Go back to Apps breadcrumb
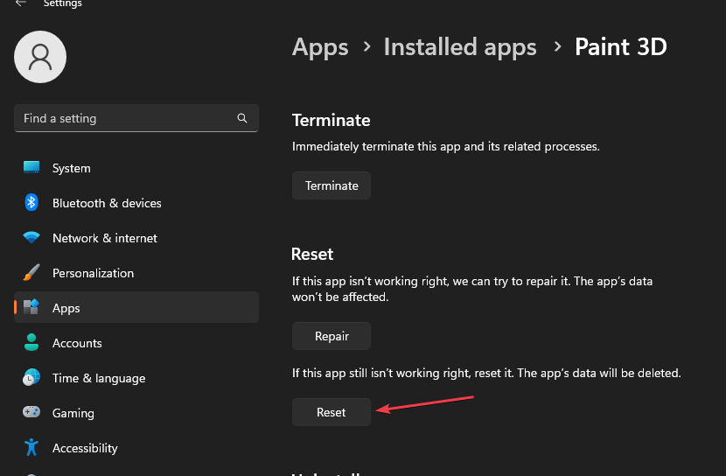Viewport: 726px width, 476px height. click(320, 47)
